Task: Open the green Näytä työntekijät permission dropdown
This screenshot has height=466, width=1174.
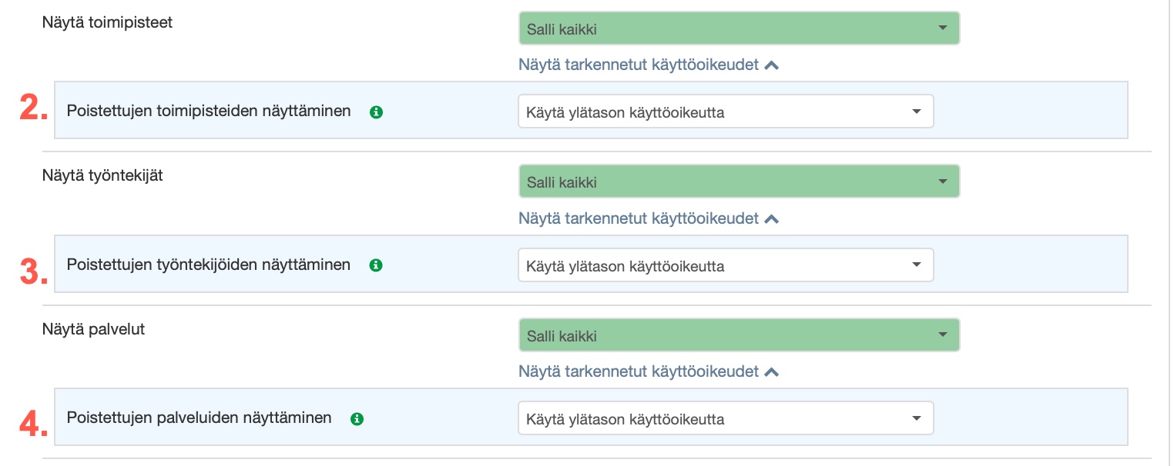Action: point(739,182)
